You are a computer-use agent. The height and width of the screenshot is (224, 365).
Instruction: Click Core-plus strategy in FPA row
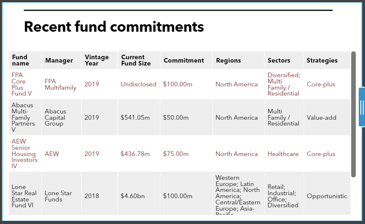point(321,84)
